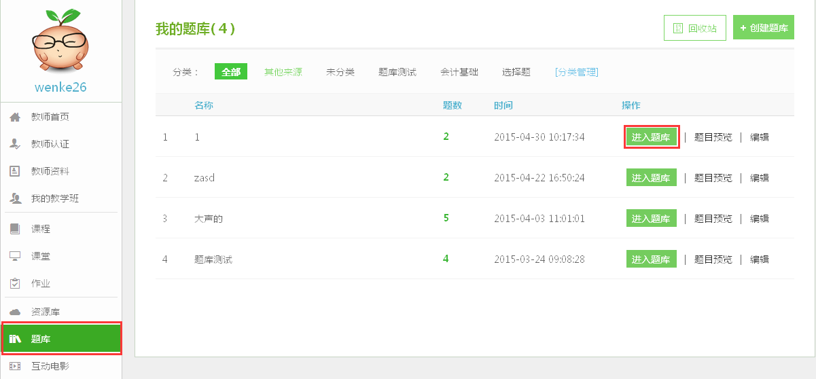Click the 创建题库 button

764,28
